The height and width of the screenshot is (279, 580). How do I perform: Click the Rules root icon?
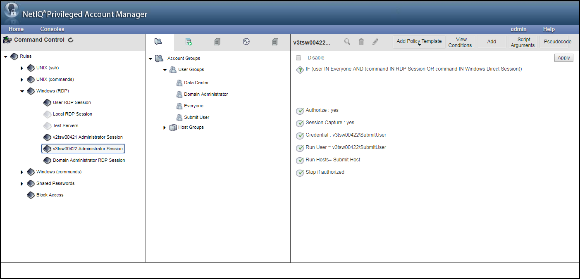[14, 56]
